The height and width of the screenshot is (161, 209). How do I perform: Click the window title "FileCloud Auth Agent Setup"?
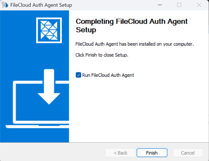(41, 5)
